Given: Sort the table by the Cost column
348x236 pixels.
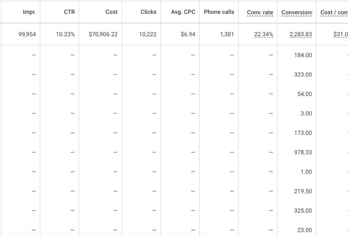Looking at the screenshot, I should pos(112,12).
